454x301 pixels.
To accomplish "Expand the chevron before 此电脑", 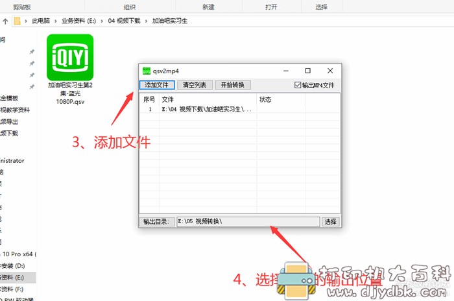I will click(26, 21).
